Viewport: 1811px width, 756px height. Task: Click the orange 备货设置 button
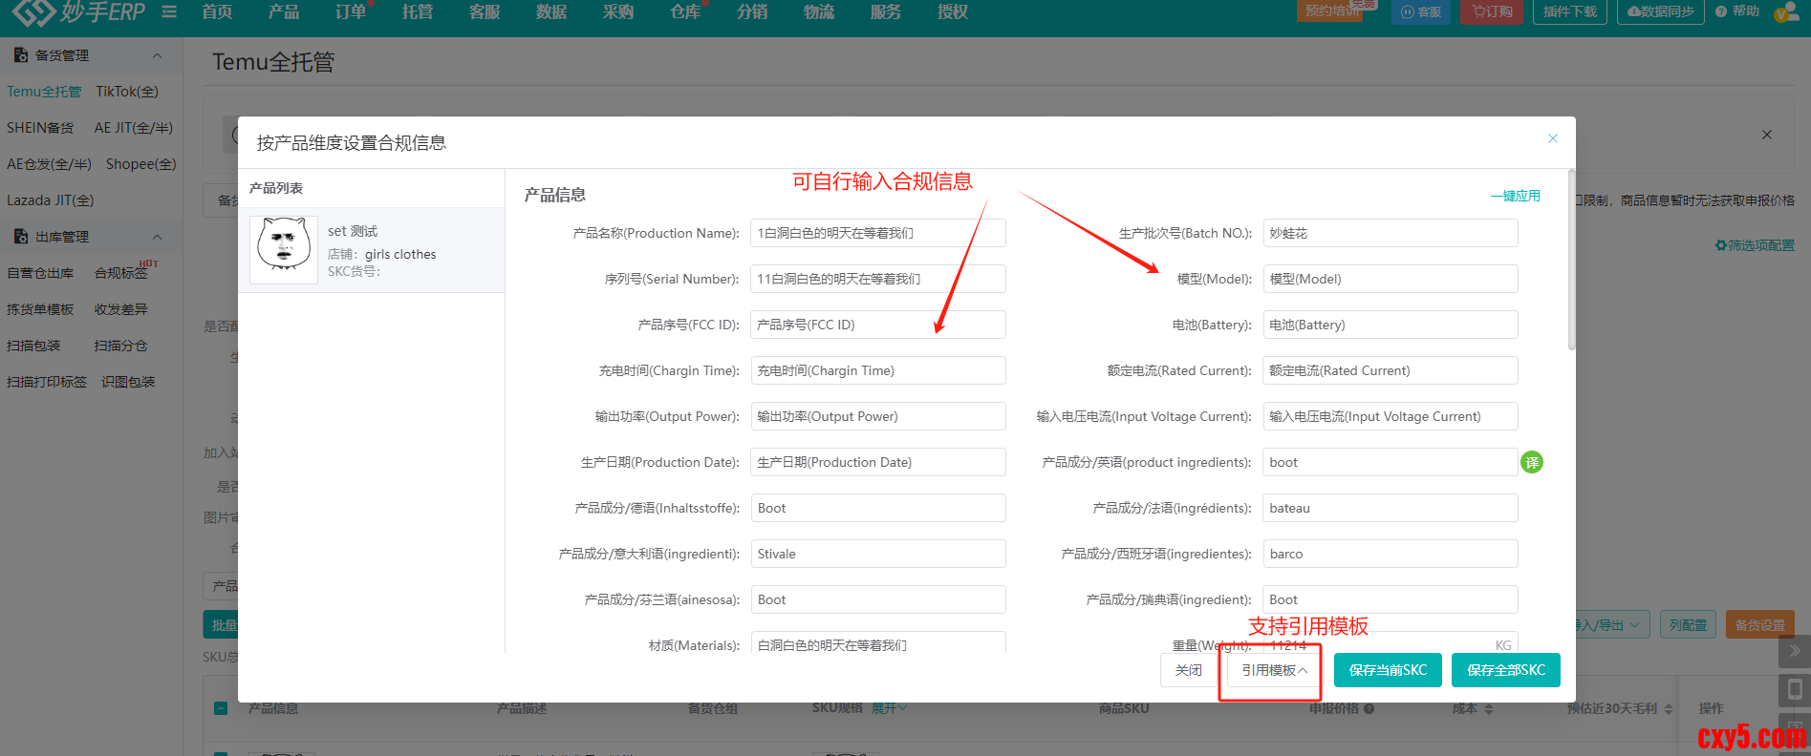1760,625
